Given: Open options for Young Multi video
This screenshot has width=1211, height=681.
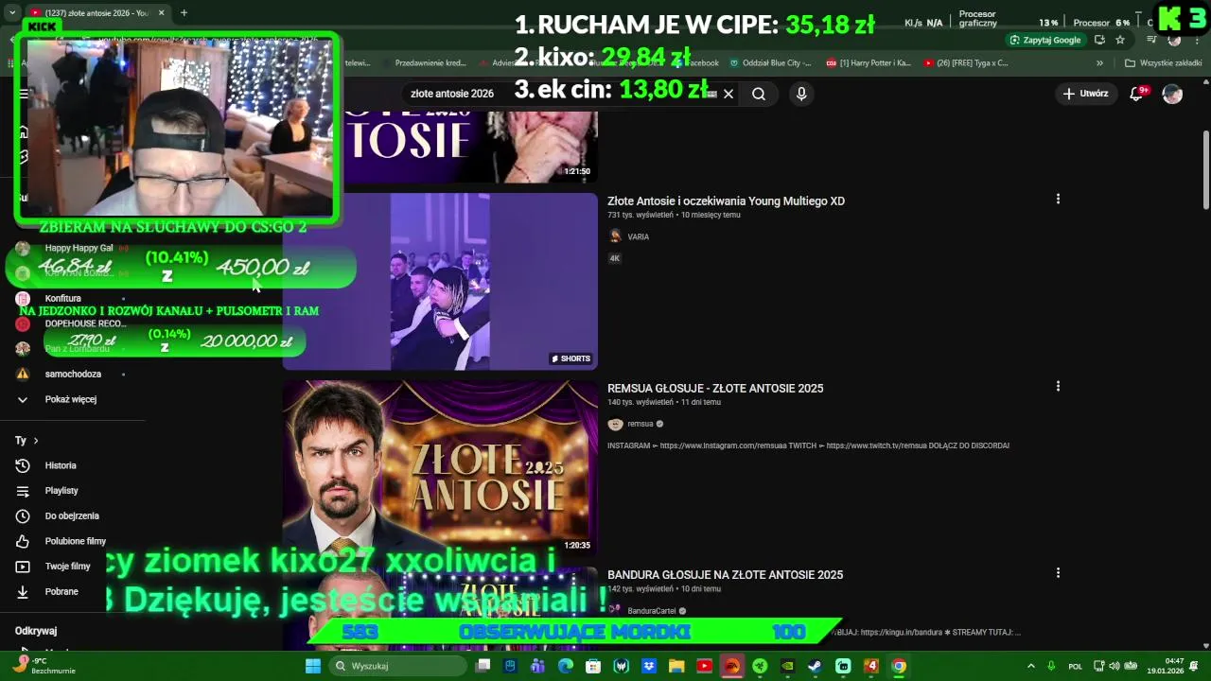Looking at the screenshot, I should 1058,199.
